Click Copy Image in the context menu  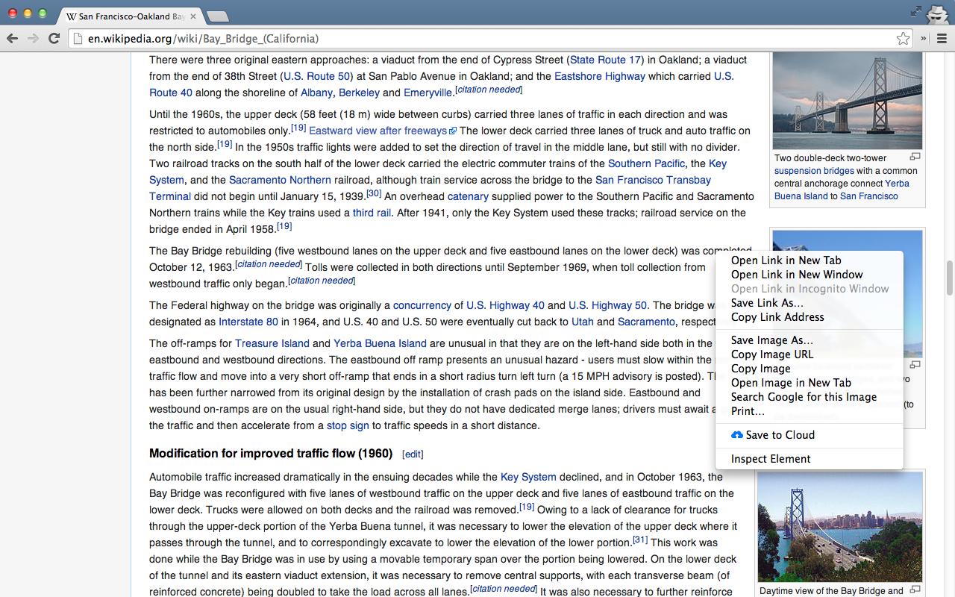coord(761,369)
